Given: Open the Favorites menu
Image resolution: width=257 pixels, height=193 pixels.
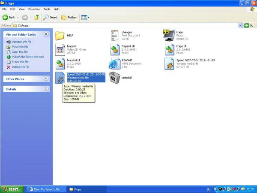Looking at the screenshot, I should click(x=34, y=9).
